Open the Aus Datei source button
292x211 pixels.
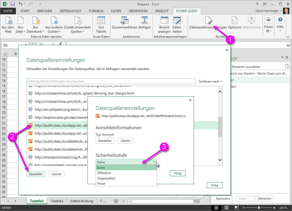pyautogui.click(x=20, y=25)
